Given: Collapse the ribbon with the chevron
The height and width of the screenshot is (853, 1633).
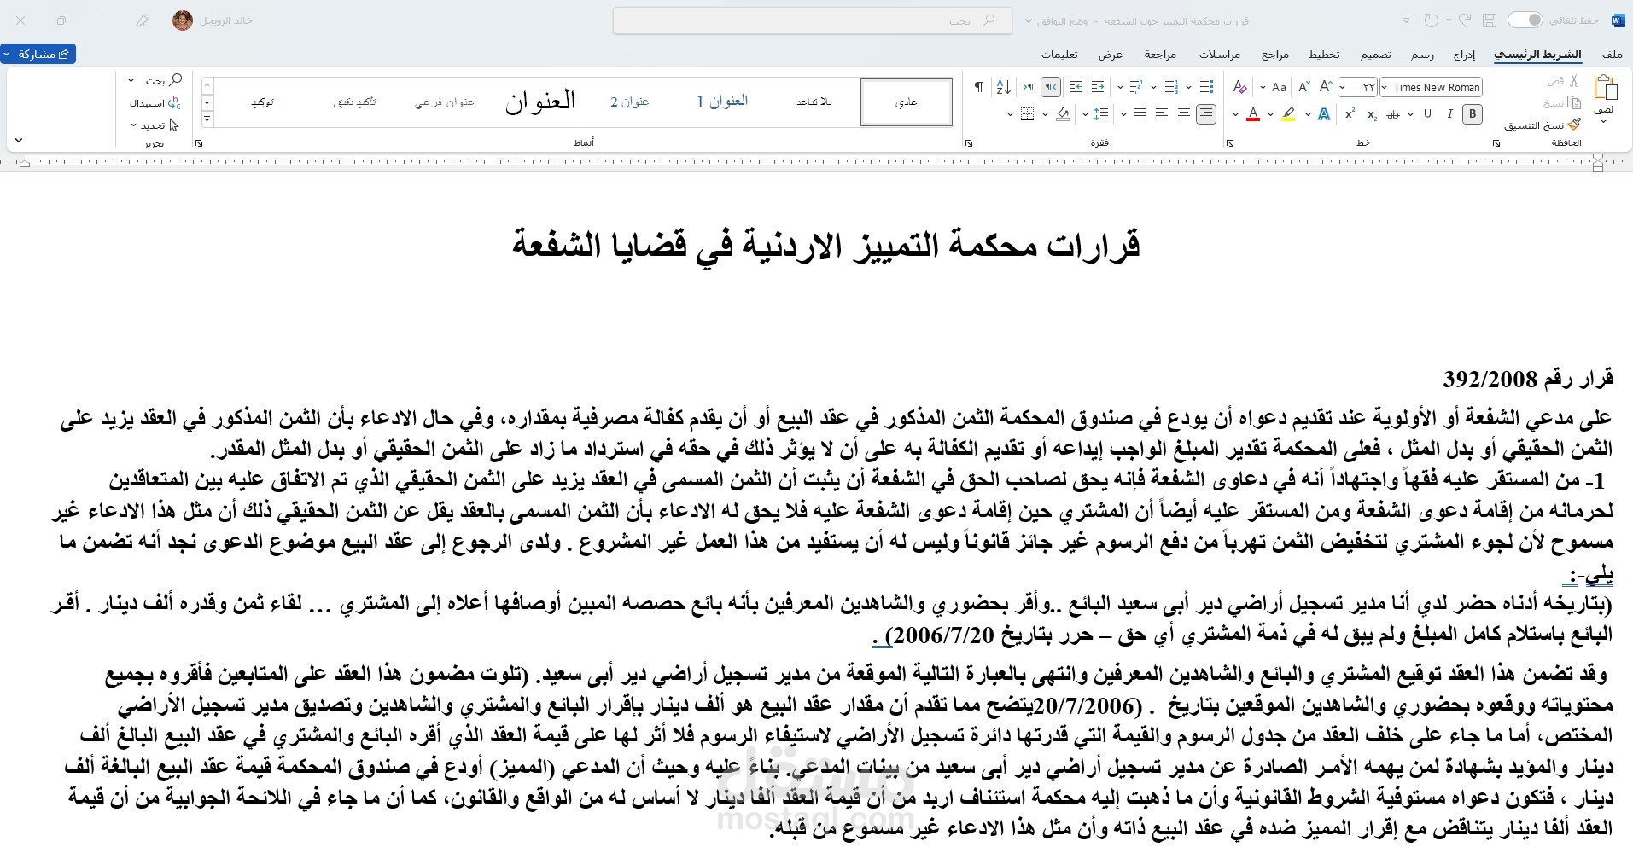Looking at the screenshot, I should pyautogui.click(x=19, y=140).
